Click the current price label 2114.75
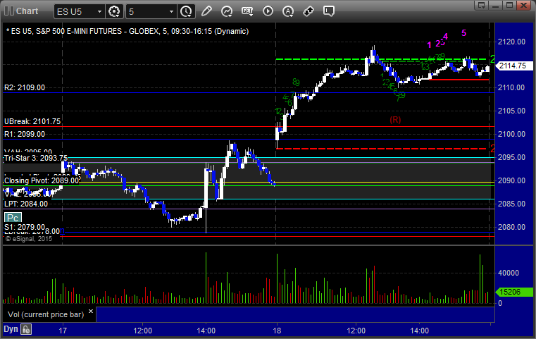 [x=513, y=66]
